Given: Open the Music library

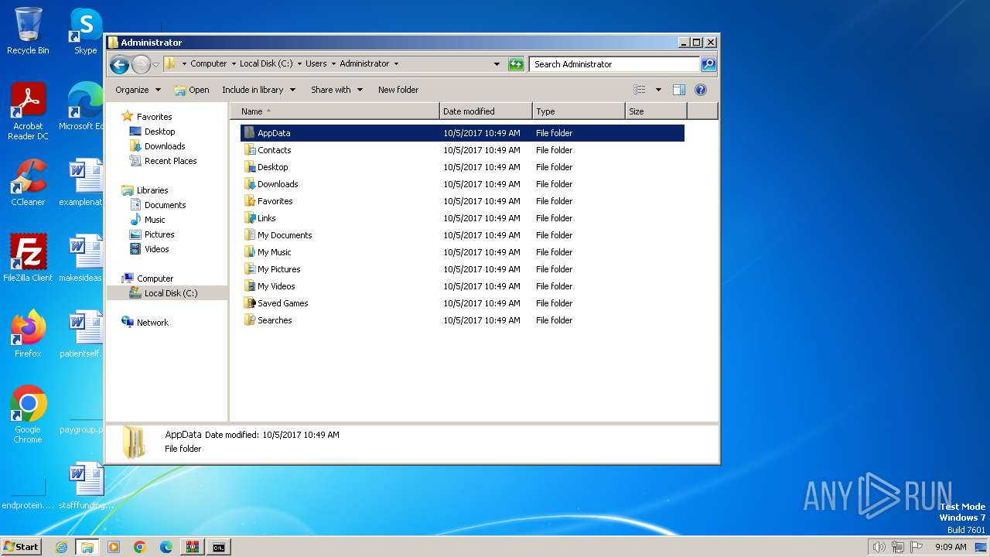Looking at the screenshot, I should tap(147, 220).
